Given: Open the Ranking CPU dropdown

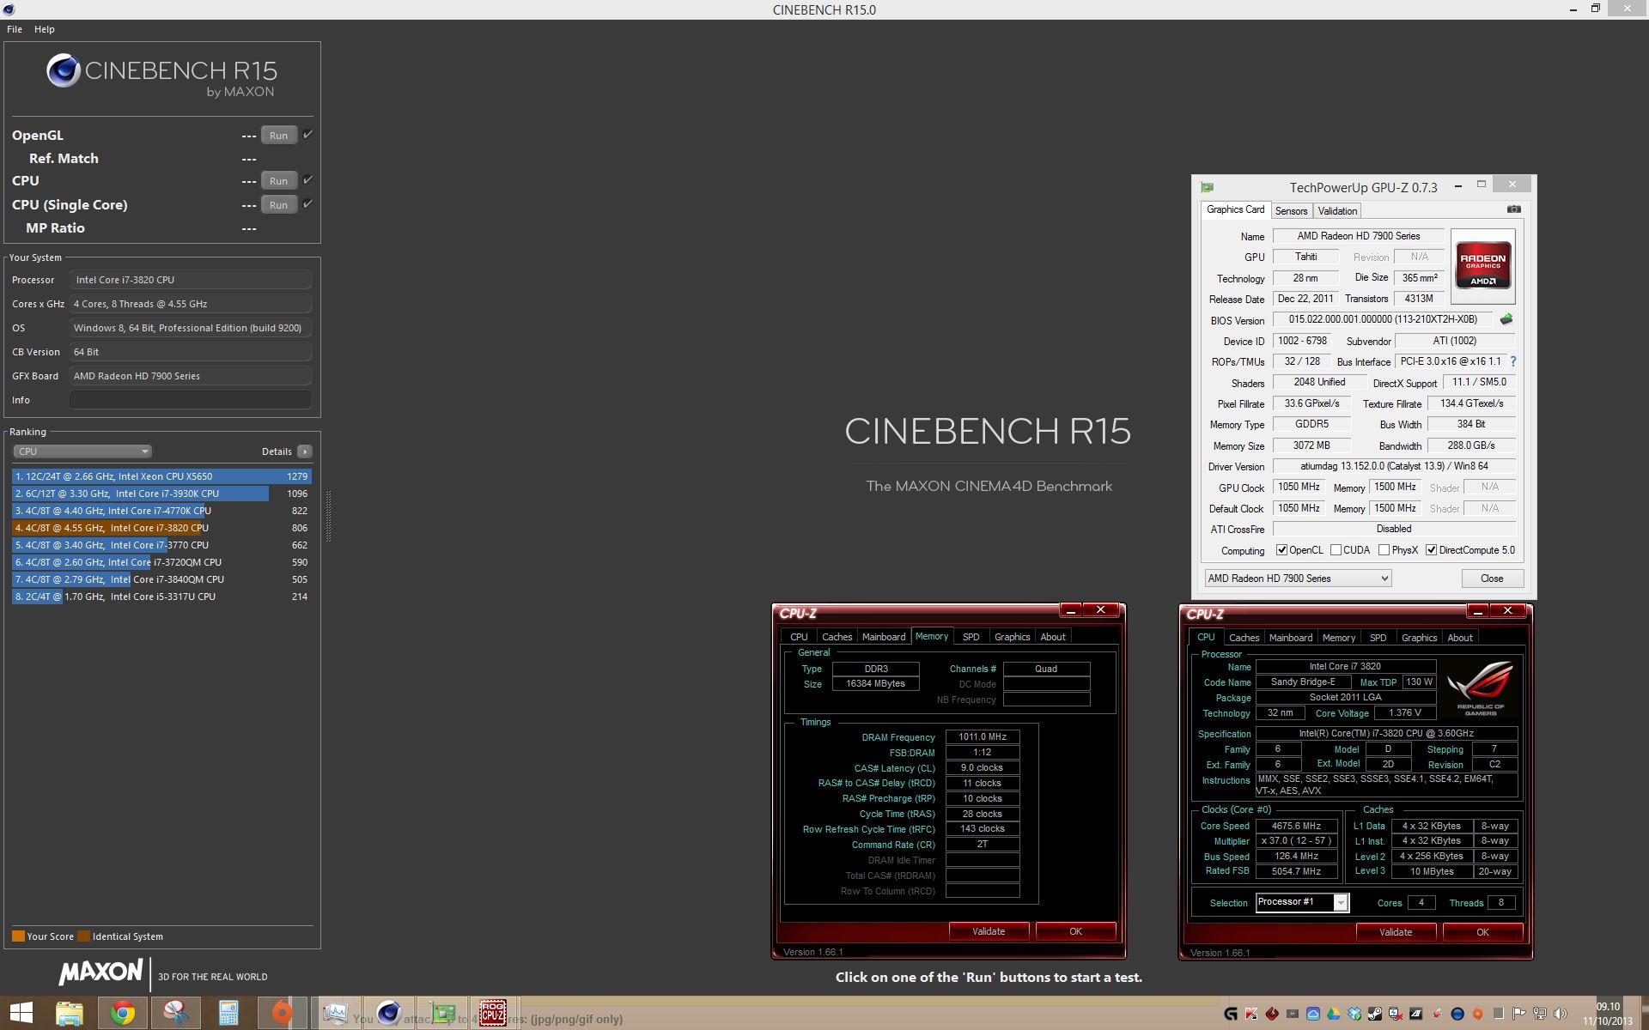Looking at the screenshot, I should [x=82, y=451].
